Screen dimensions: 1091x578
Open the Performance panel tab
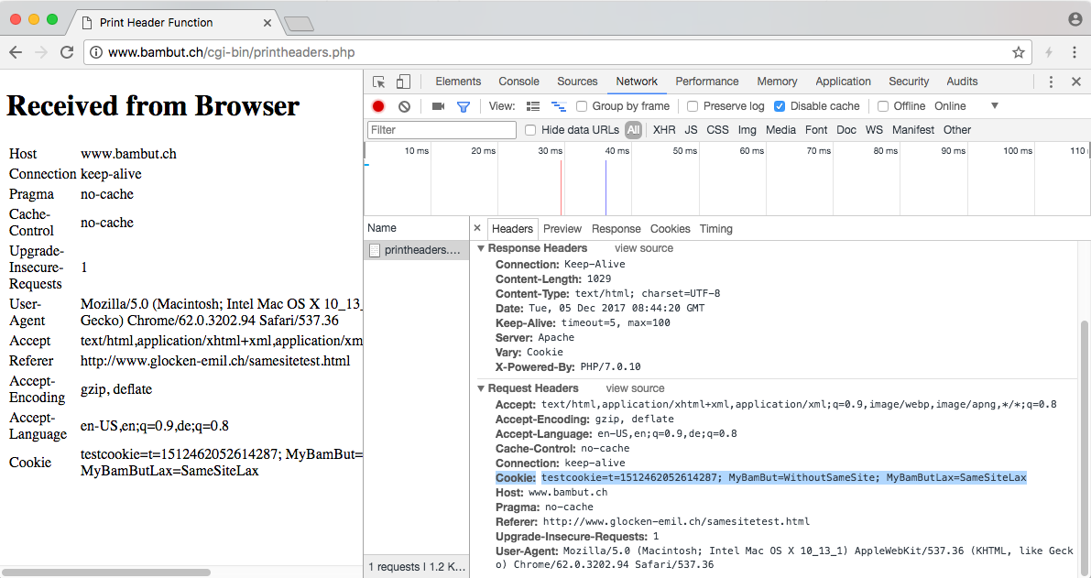tap(707, 82)
